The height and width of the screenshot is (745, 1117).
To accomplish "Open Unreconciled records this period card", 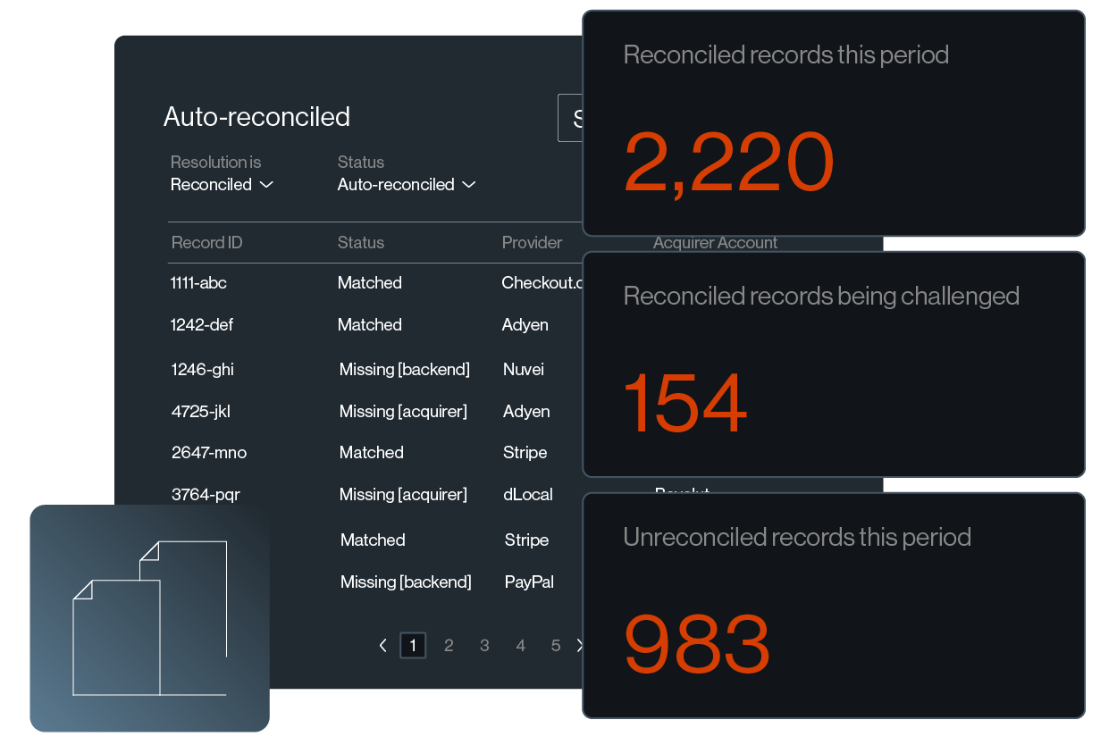I will click(833, 606).
